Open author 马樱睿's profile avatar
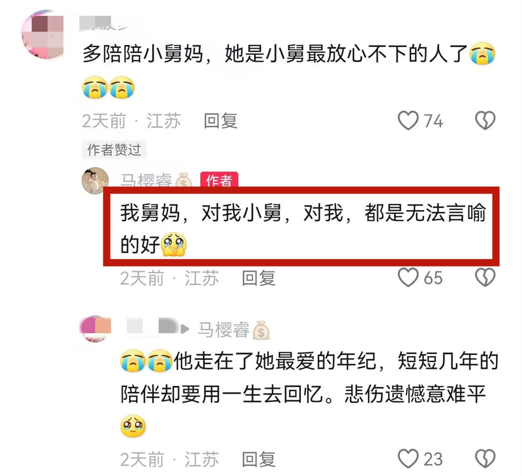522x476 pixels. 95,180
